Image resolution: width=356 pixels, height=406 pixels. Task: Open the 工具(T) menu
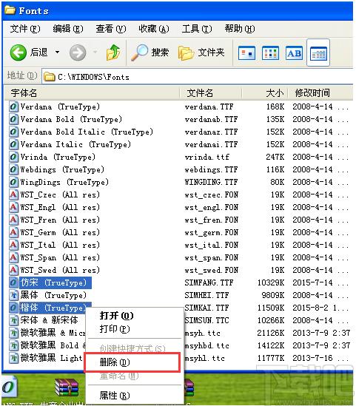coord(197,29)
